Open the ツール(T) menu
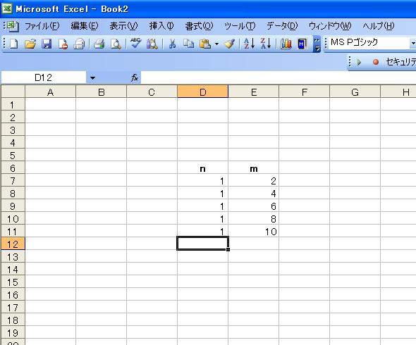This screenshot has height=345, width=416. [240, 26]
